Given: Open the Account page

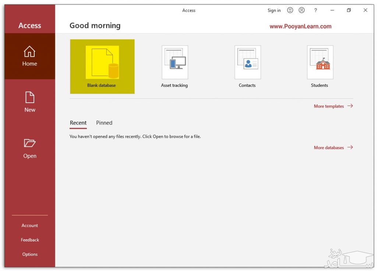Looking at the screenshot, I should coord(30,226).
